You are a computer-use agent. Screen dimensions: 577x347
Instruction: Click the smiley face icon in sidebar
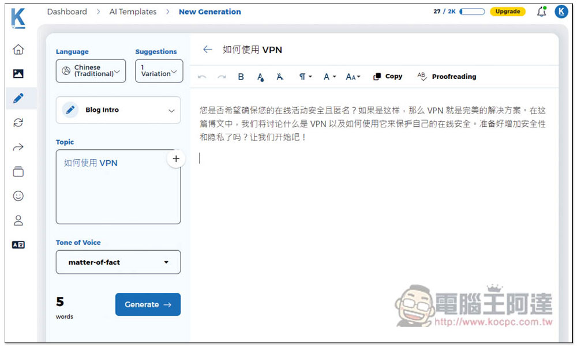[x=18, y=196]
